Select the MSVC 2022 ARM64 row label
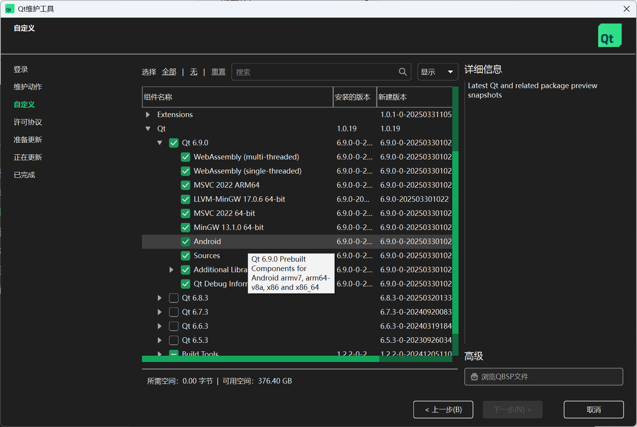Screen dimensions: 637x427 pyautogui.click(x=226, y=185)
